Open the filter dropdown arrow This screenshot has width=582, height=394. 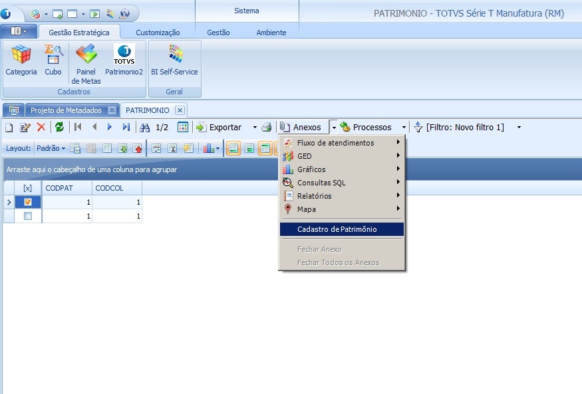pos(519,128)
